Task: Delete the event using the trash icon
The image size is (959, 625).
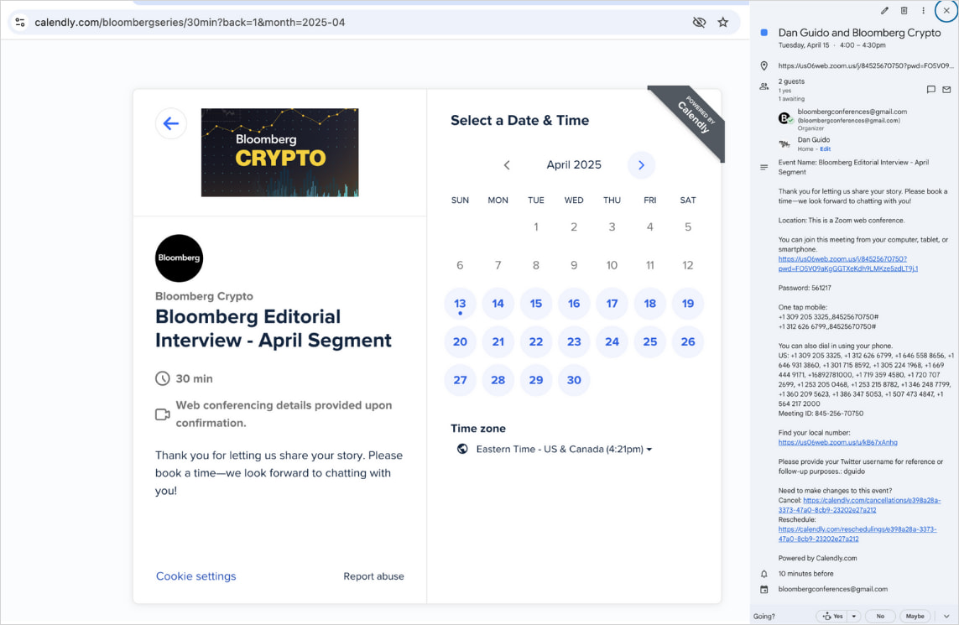Action: (904, 10)
